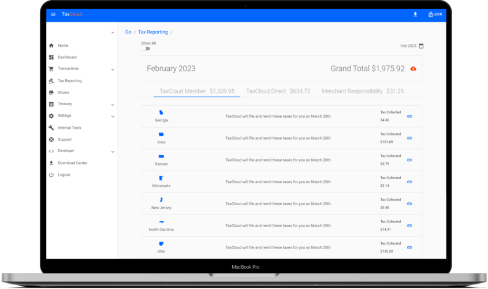Click the $101.09 tax collected value
Screen dimensions: 488x289
point(386,142)
